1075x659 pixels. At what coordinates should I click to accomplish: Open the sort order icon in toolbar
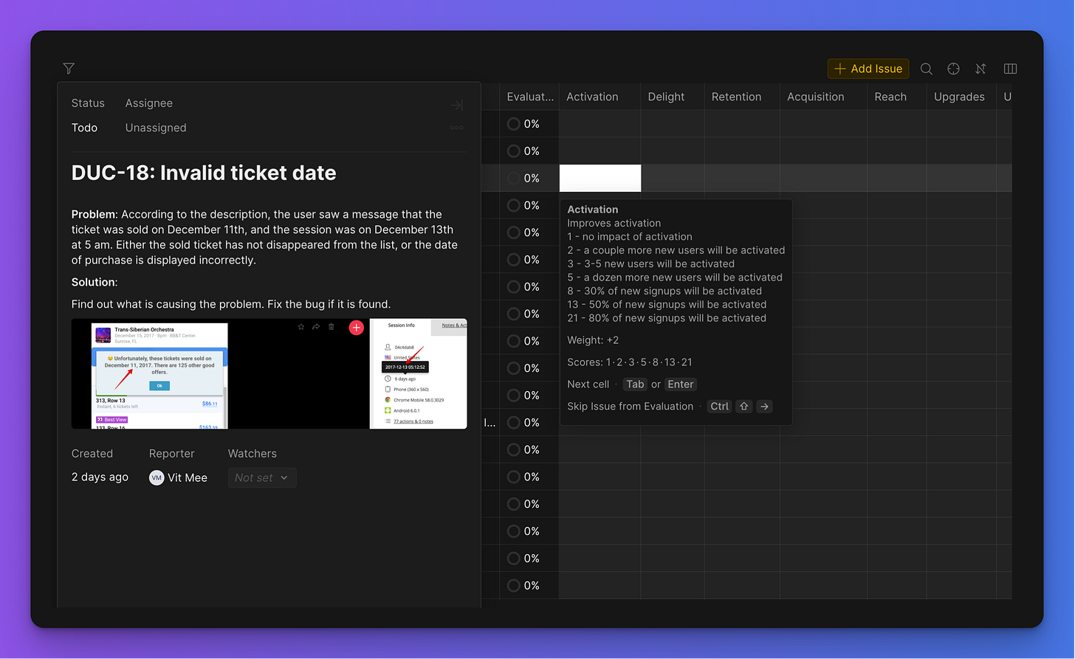pyautogui.click(x=980, y=69)
